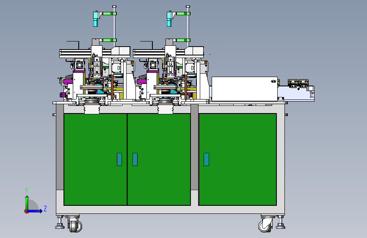This screenshot has width=367, height=238.
Task: Select the left vertical camera support pole
Action: pyautogui.click(x=114, y=27)
